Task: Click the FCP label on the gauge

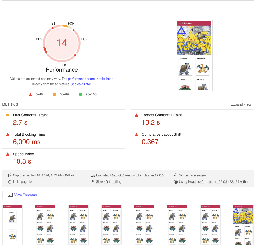Action: (71, 24)
